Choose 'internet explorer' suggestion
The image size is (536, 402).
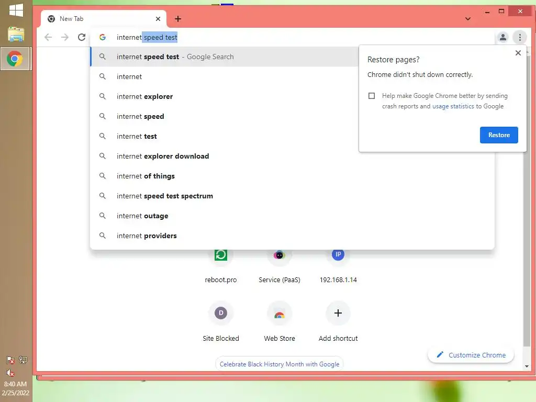click(224, 96)
